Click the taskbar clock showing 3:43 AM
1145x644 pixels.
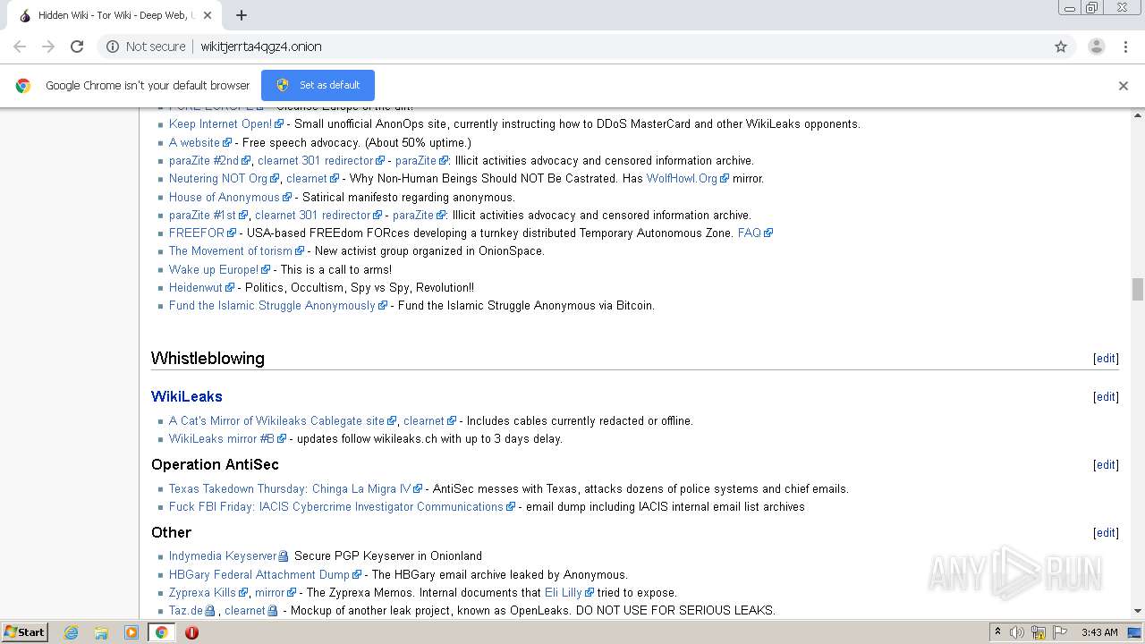(x=1099, y=632)
